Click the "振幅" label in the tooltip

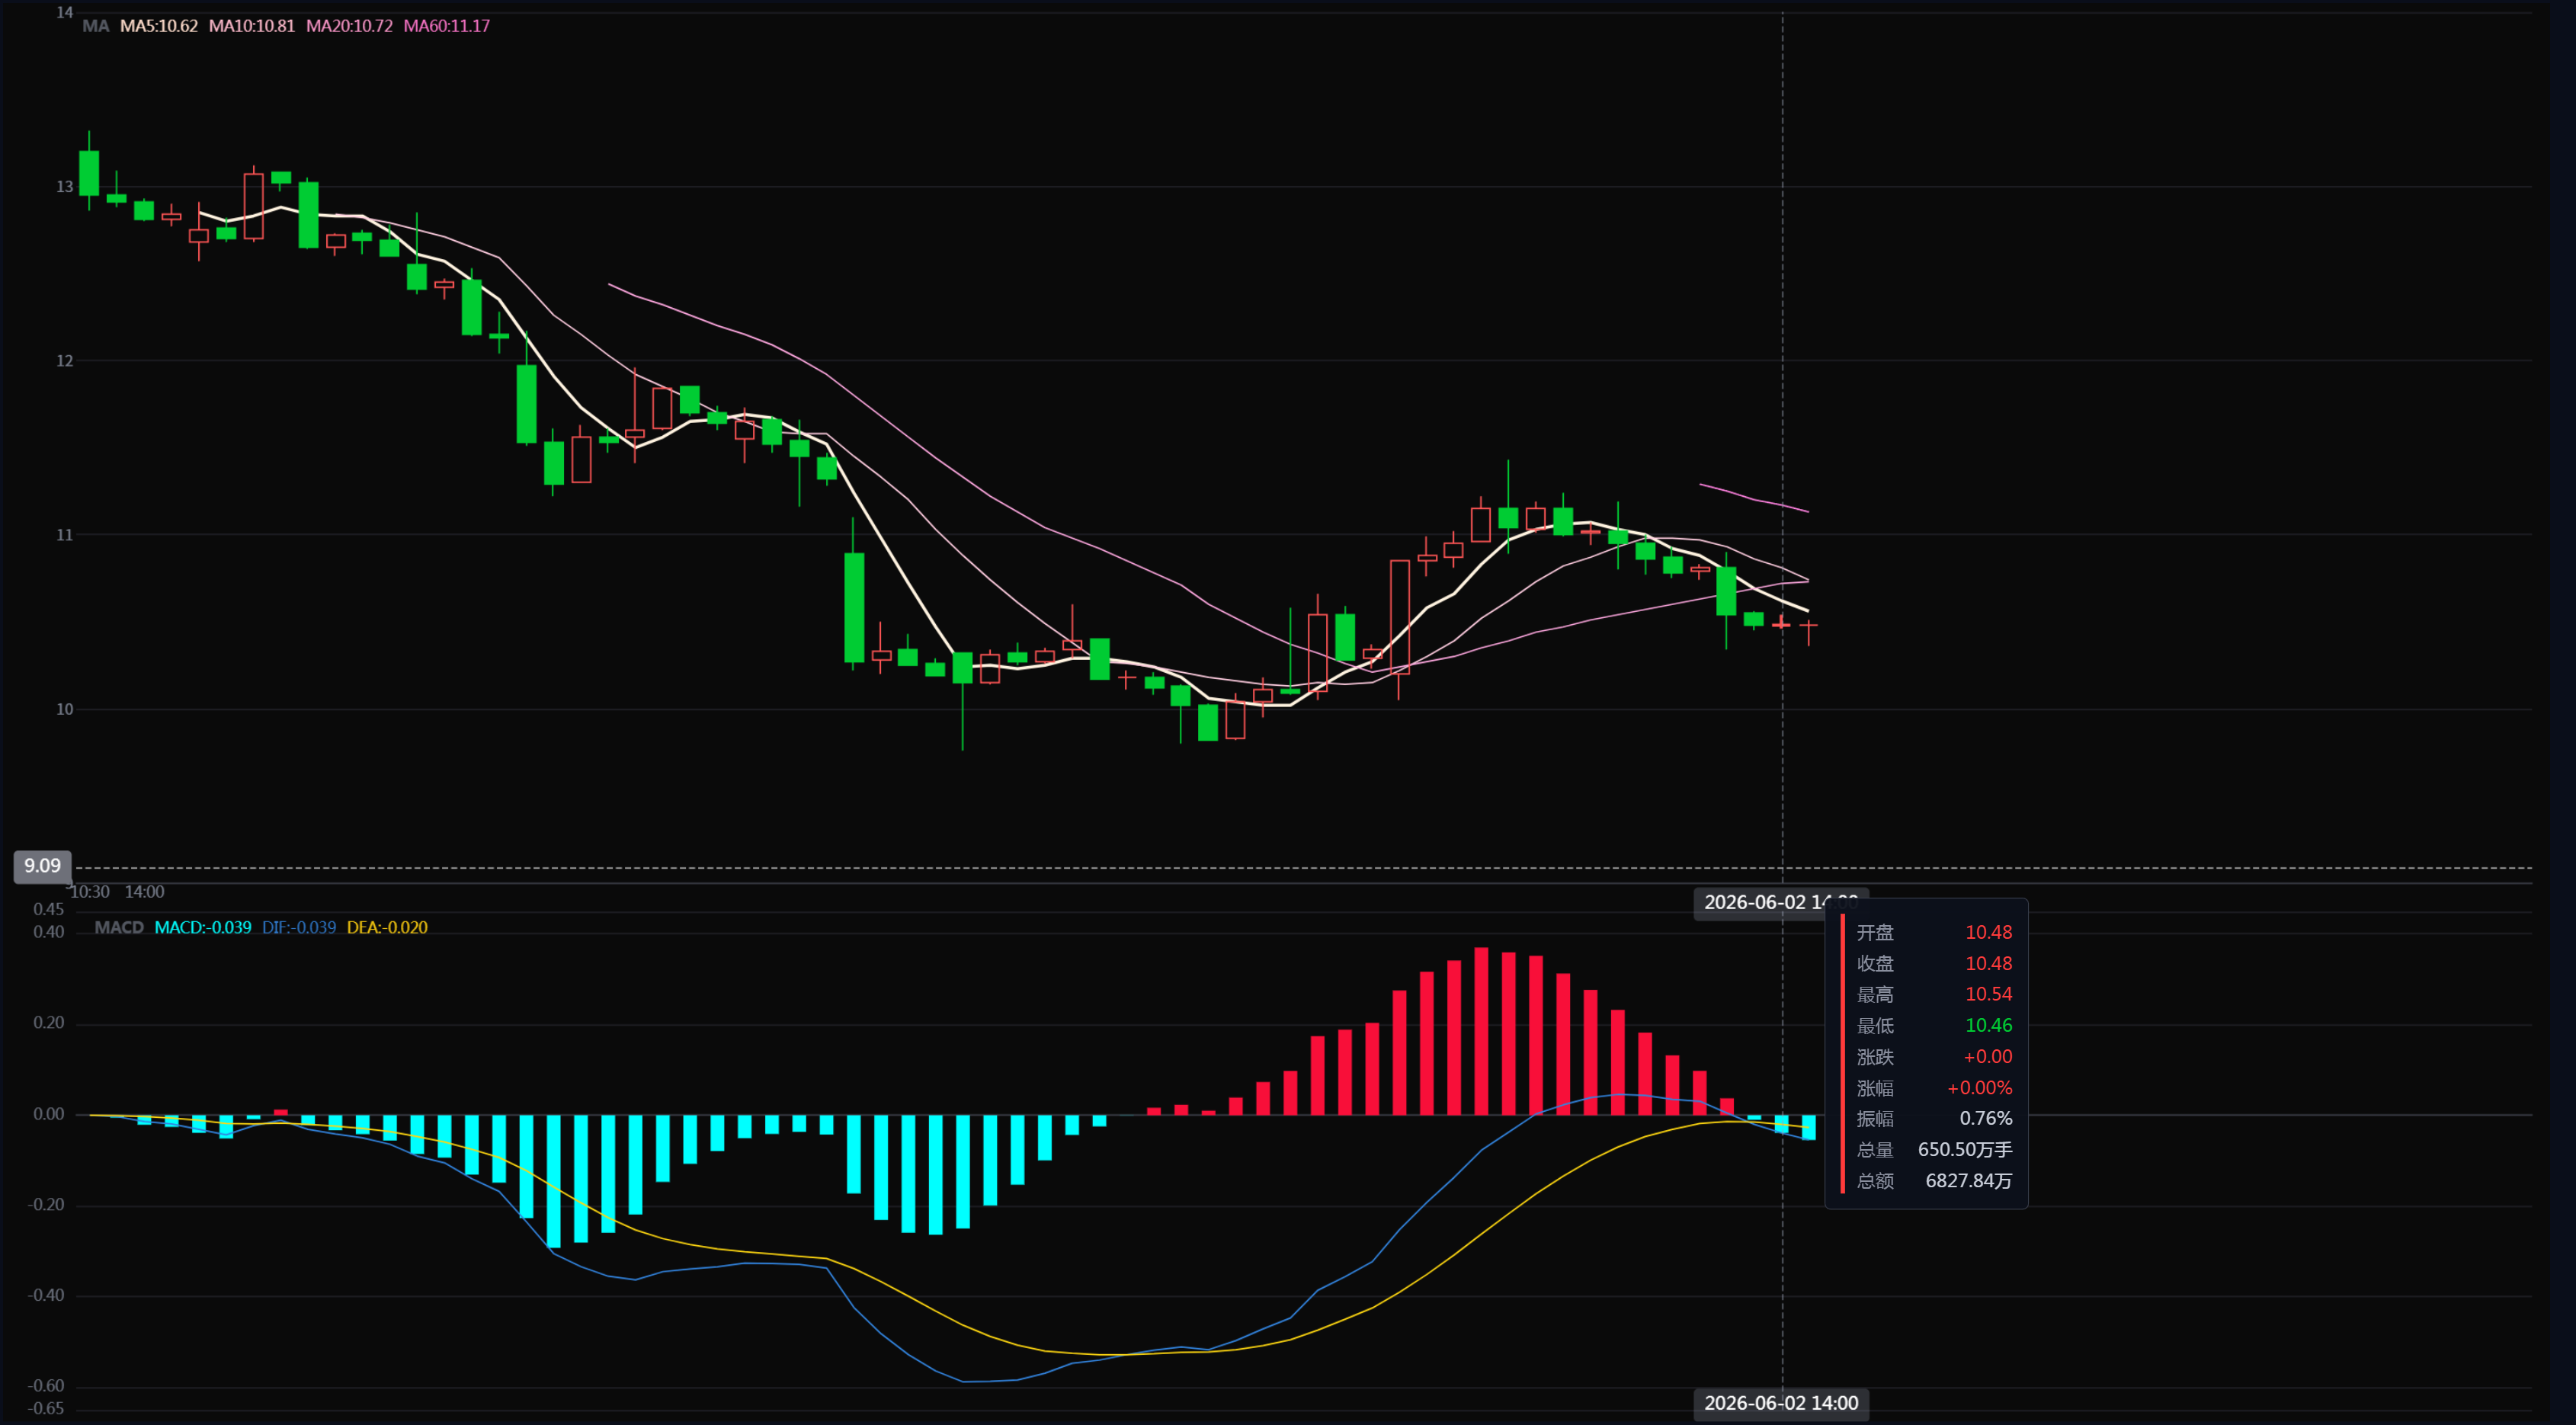[1875, 1118]
